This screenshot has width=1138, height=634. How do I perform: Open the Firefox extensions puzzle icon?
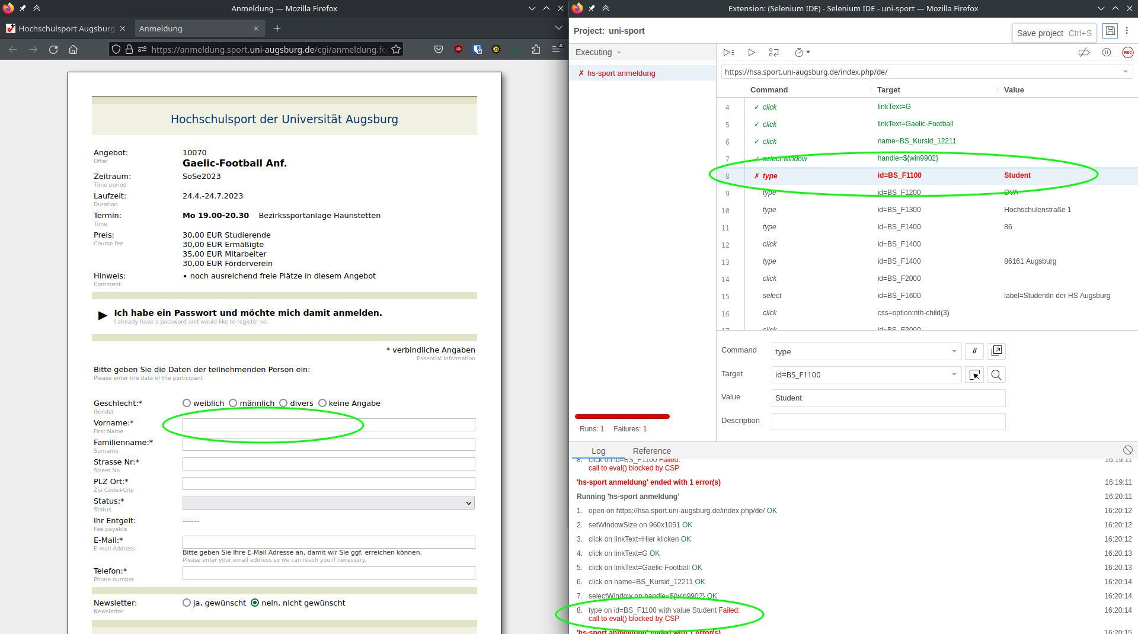pos(536,50)
